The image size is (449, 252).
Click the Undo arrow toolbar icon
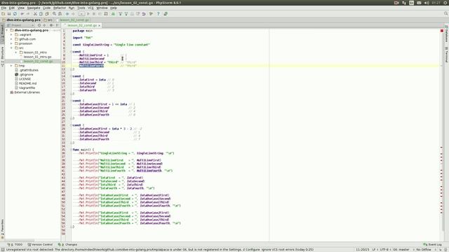(x=22, y=14)
